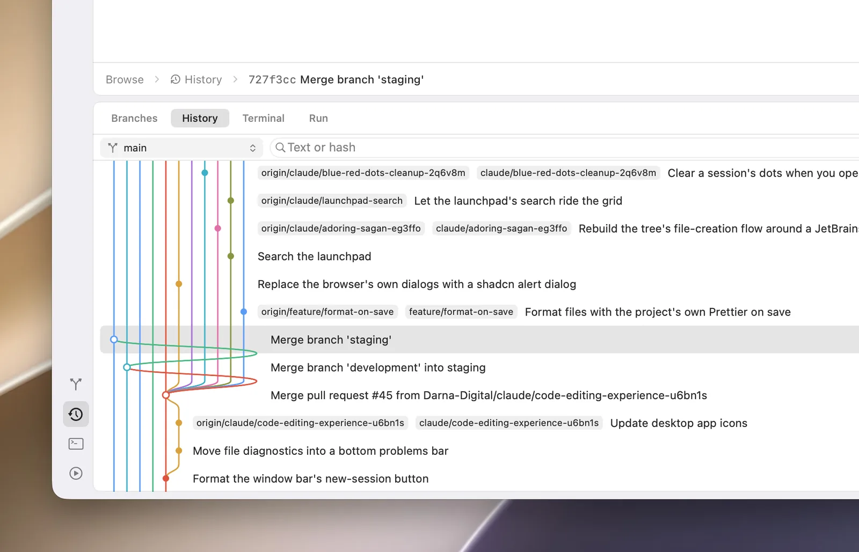The width and height of the screenshot is (859, 552).
Task: Select the claude/adoring-sagan-eg3ffo local tag
Action: tap(501, 229)
